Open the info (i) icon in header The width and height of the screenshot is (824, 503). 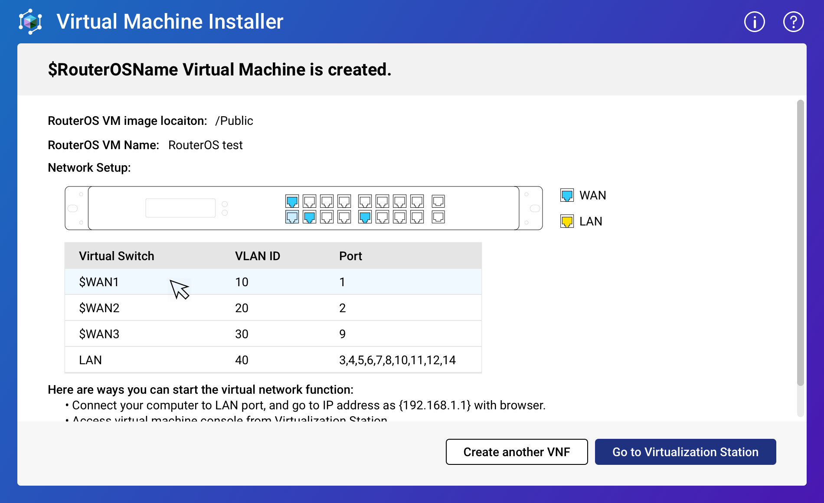755,22
